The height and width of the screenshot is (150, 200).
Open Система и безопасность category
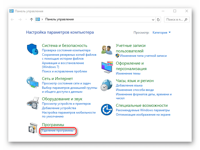[x=65, y=46]
